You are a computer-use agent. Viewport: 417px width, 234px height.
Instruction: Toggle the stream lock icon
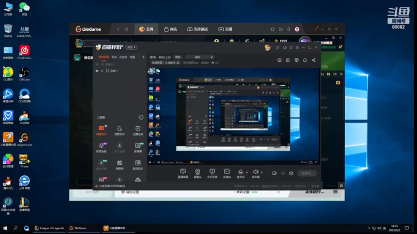[287, 60]
